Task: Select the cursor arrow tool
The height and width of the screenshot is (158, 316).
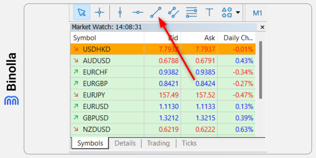Action: coord(81,12)
